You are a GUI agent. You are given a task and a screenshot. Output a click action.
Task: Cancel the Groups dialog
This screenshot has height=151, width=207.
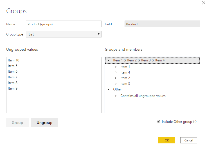[x=189, y=140]
